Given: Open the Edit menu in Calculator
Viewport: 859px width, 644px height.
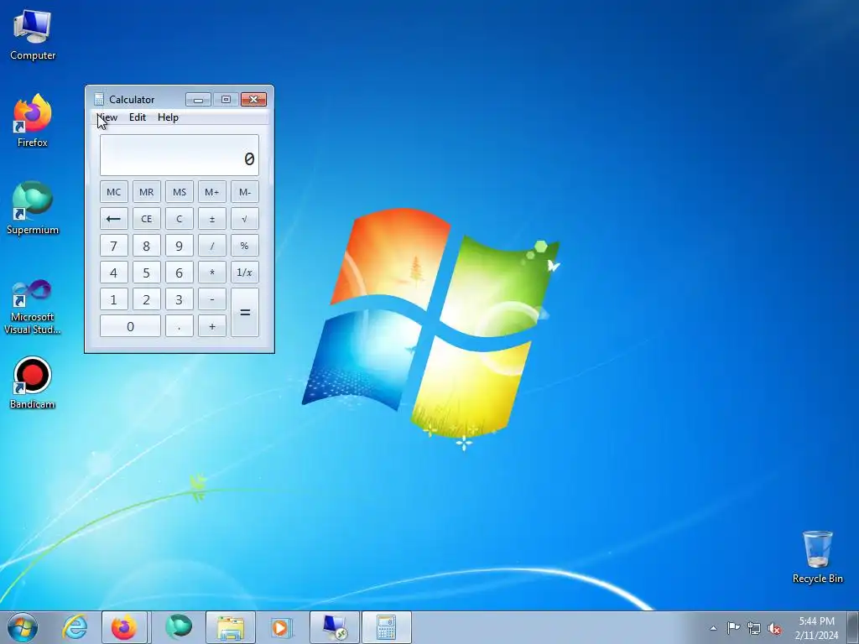Looking at the screenshot, I should (x=137, y=117).
